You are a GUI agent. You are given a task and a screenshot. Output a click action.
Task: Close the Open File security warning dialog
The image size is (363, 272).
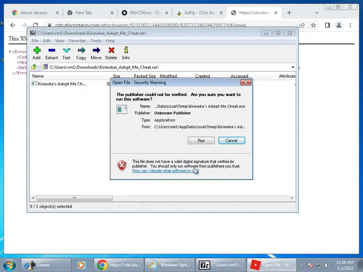coord(246,82)
